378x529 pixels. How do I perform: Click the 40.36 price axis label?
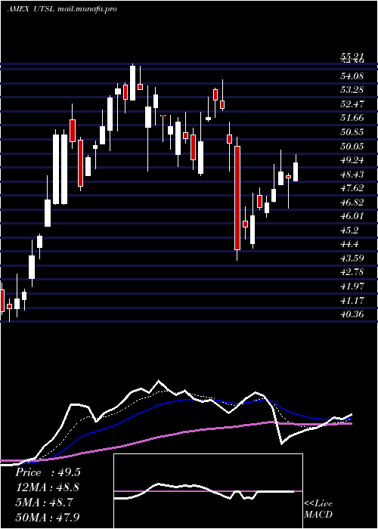(352, 314)
